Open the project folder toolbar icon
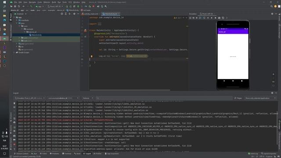The height and width of the screenshot is (158, 281). click(x=11, y=6)
